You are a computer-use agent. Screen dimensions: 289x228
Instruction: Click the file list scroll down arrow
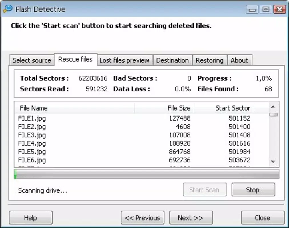click(x=273, y=162)
